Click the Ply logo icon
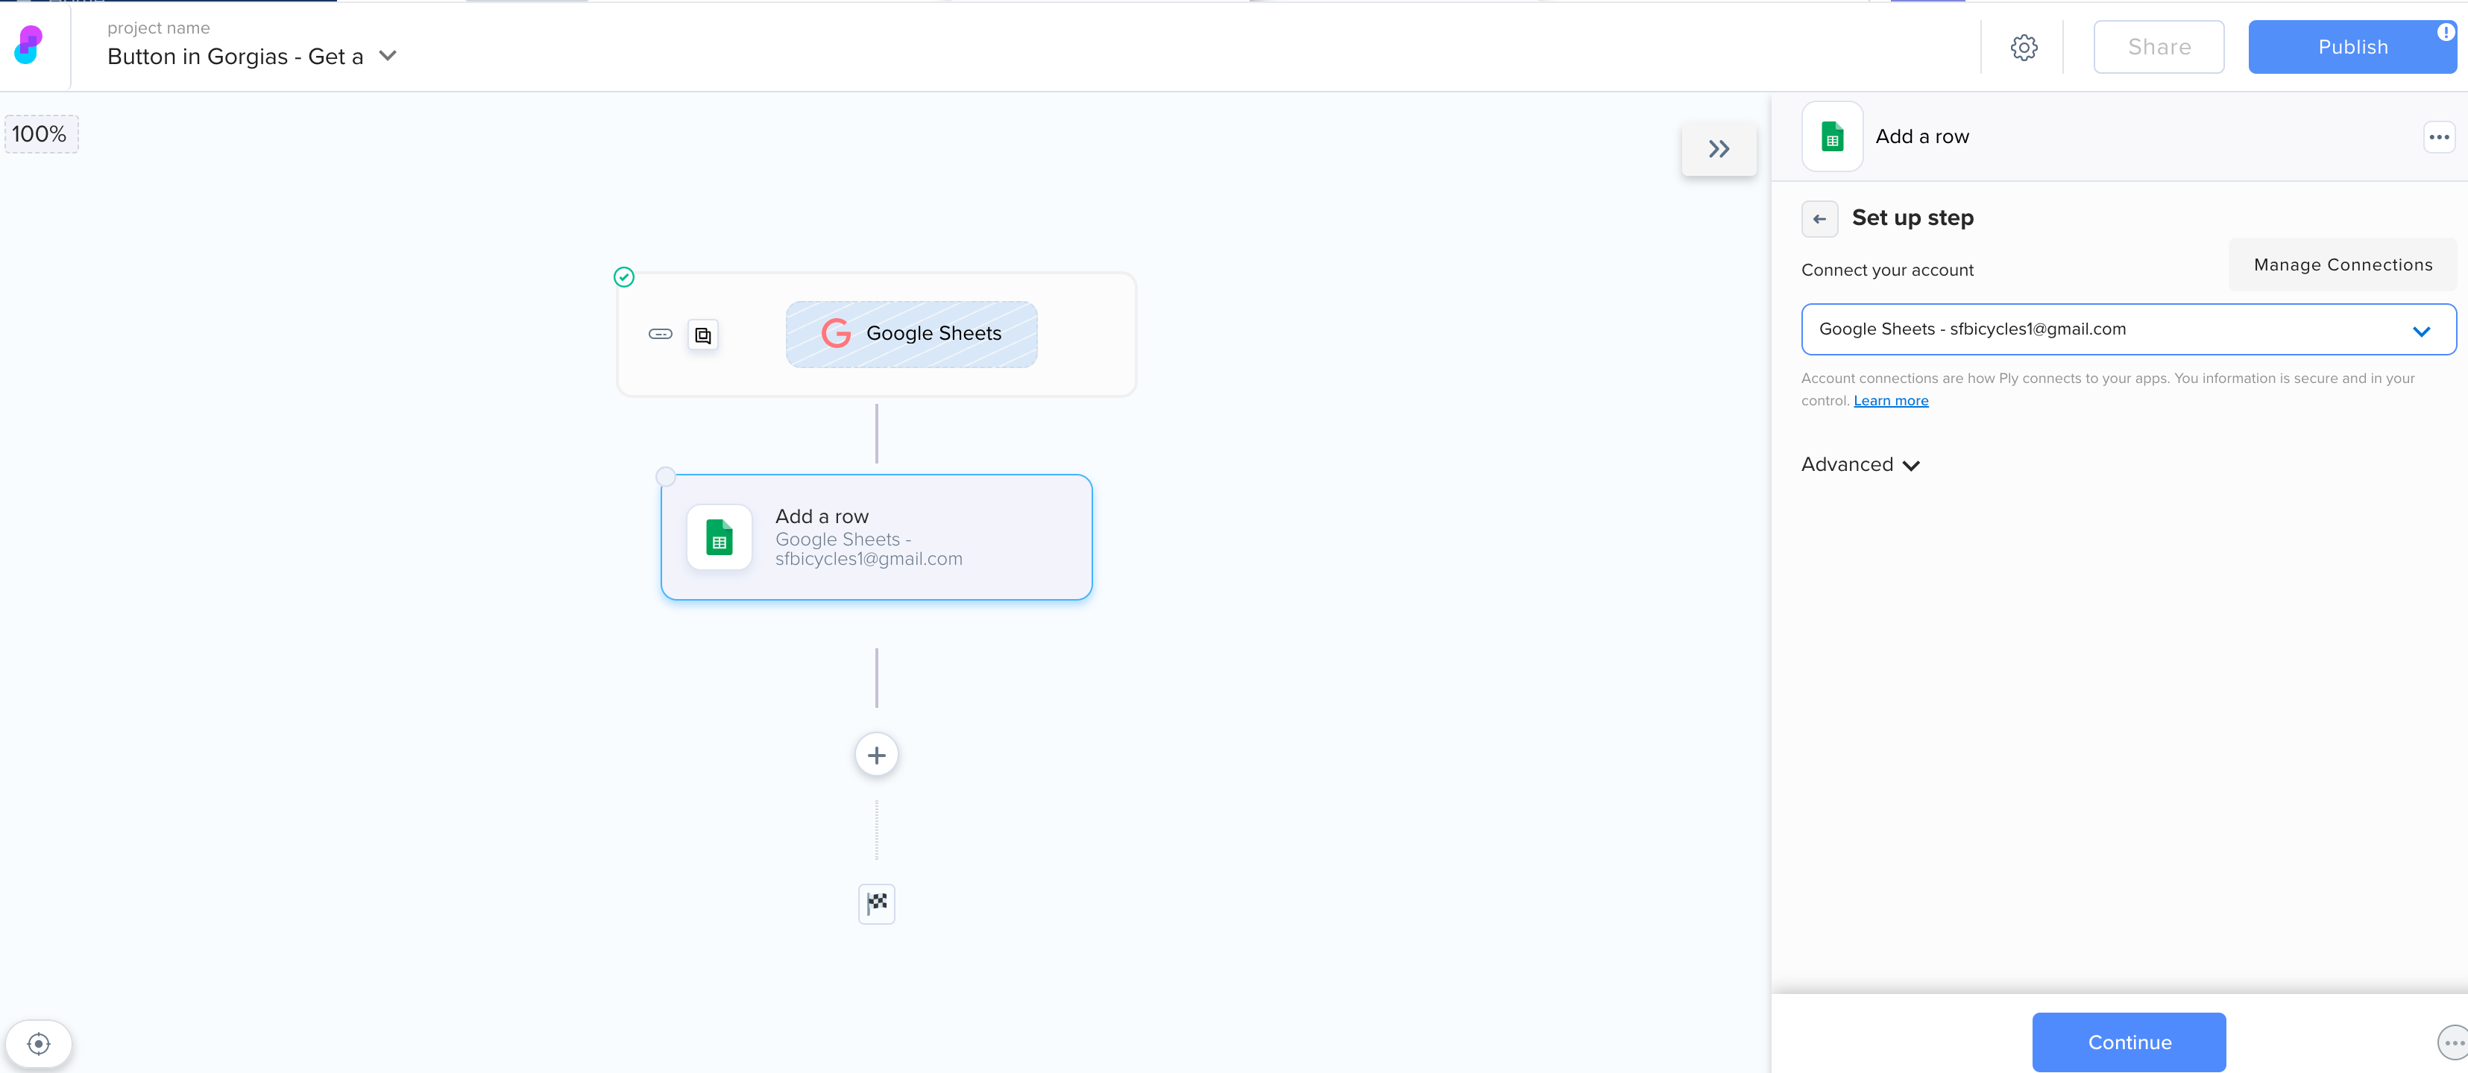This screenshot has height=1073, width=2468. pyautogui.click(x=29, y=45)
